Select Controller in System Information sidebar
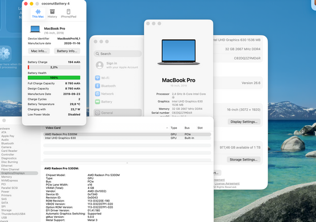Image resolution: width=316 pixels, height=222 pixels. [7, 155]
